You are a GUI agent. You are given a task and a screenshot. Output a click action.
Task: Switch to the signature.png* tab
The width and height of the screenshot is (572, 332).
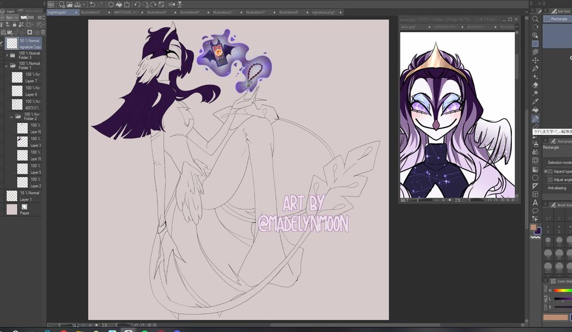pyautogui.click(x=327, y=13)
